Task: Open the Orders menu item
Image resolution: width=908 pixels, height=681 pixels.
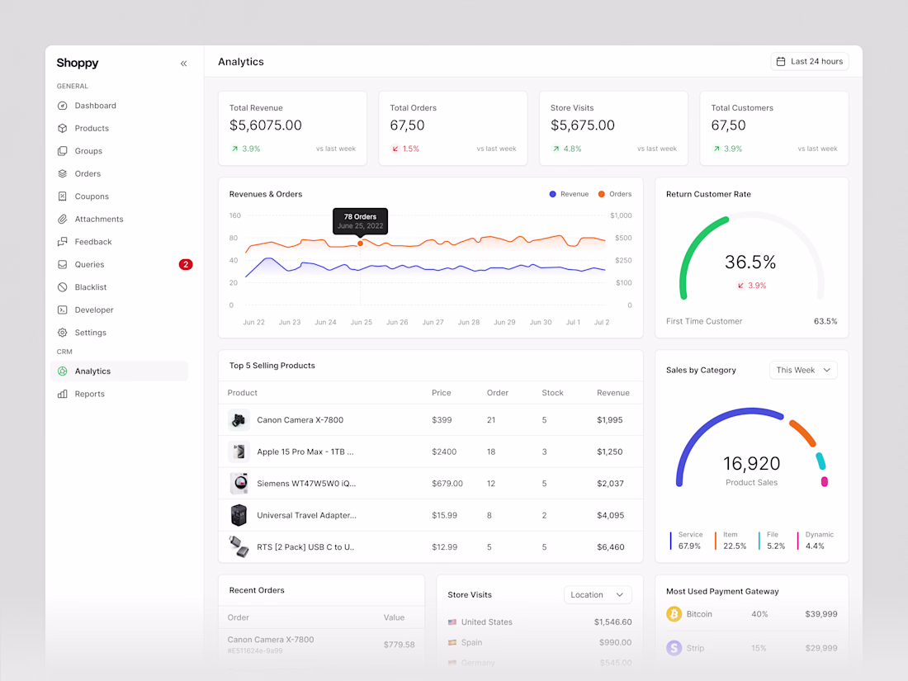Action: click(x=120, y=173)
